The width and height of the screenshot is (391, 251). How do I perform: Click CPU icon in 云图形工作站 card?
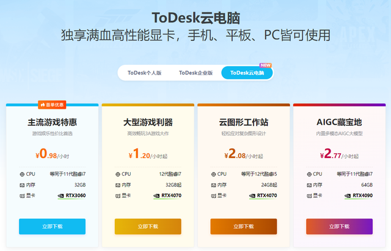[x=213, y=174]
